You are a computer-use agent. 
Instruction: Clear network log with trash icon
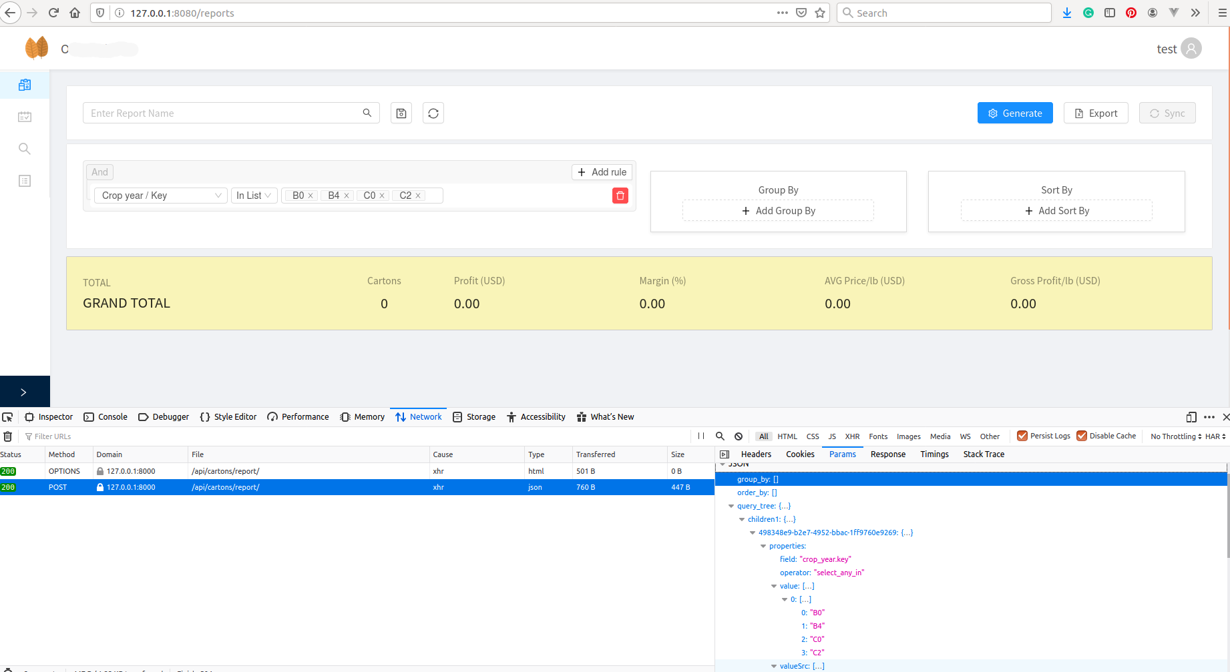pos(8,436)
